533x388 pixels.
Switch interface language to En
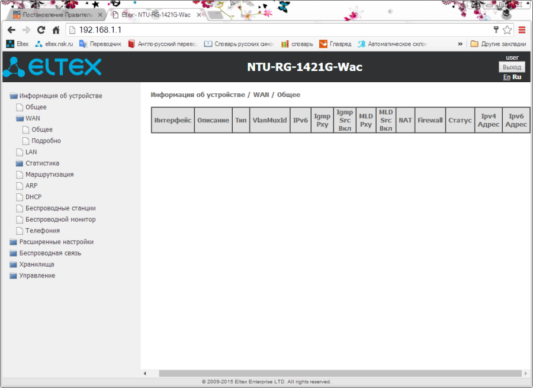pos(506,77)
